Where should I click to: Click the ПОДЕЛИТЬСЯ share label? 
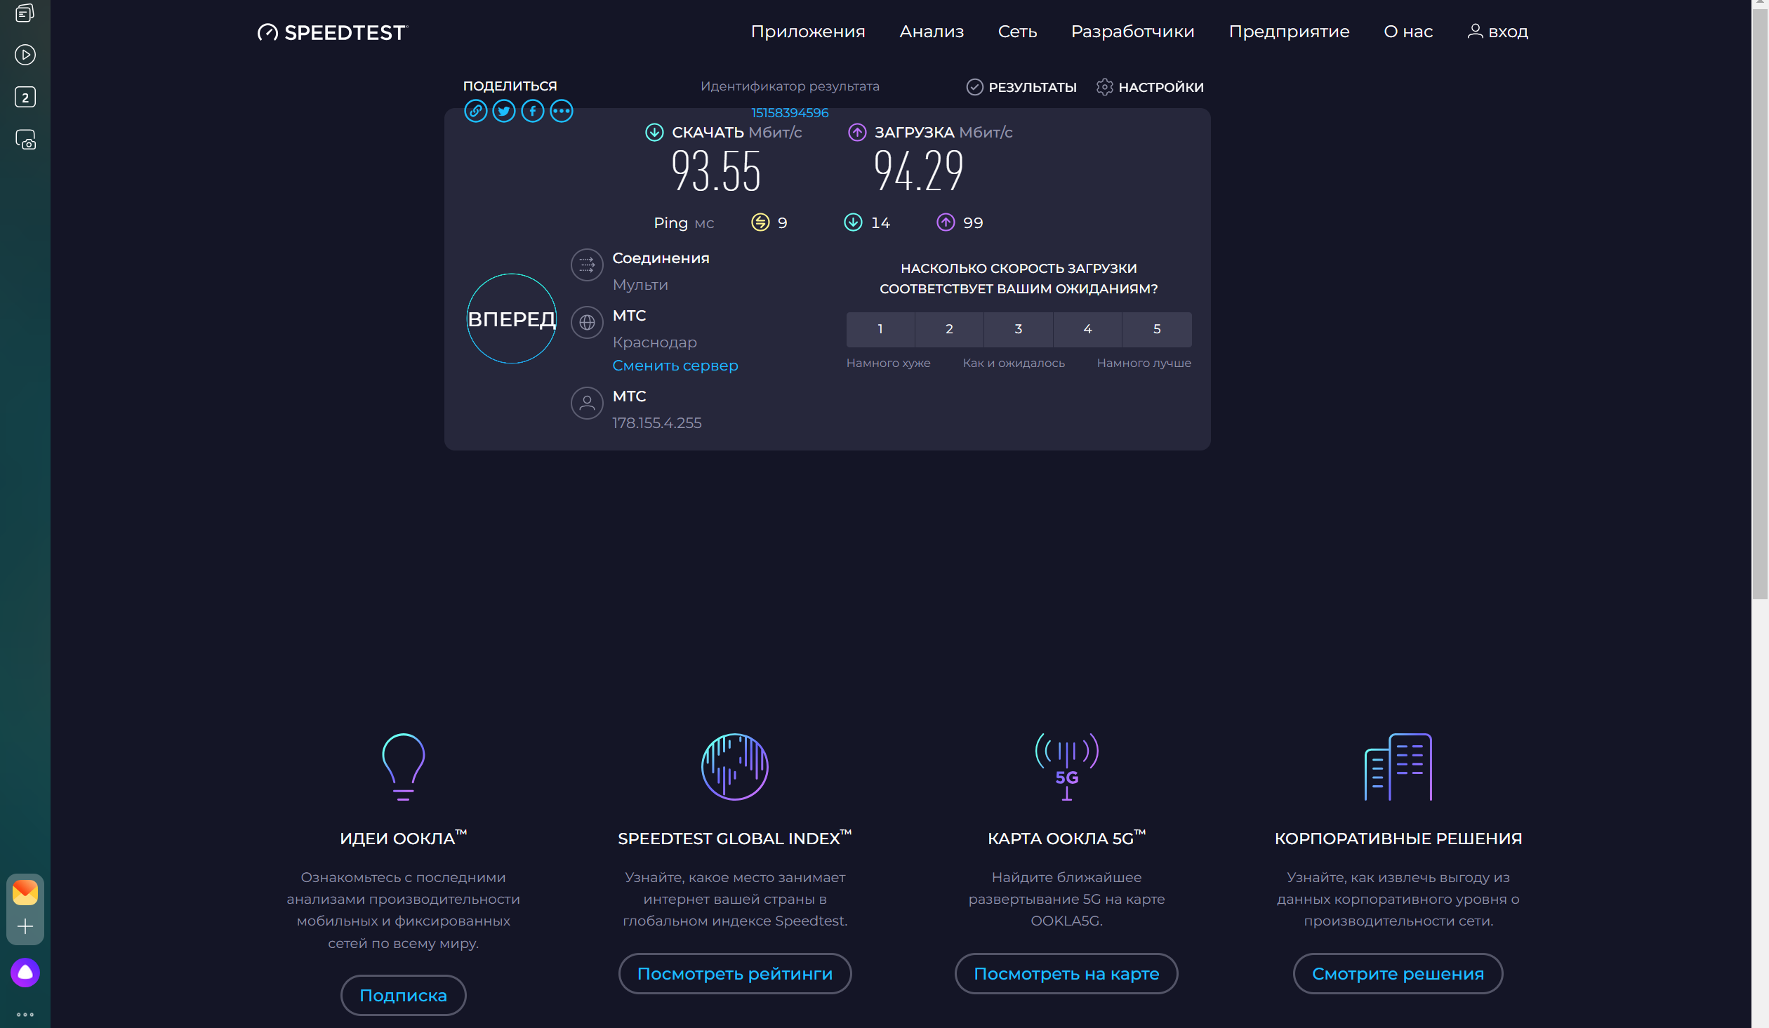point(510,86)
